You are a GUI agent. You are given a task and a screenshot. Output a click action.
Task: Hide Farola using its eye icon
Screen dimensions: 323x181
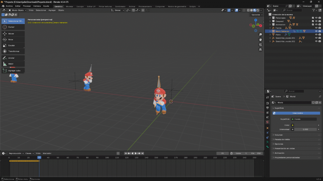(316, 28)
